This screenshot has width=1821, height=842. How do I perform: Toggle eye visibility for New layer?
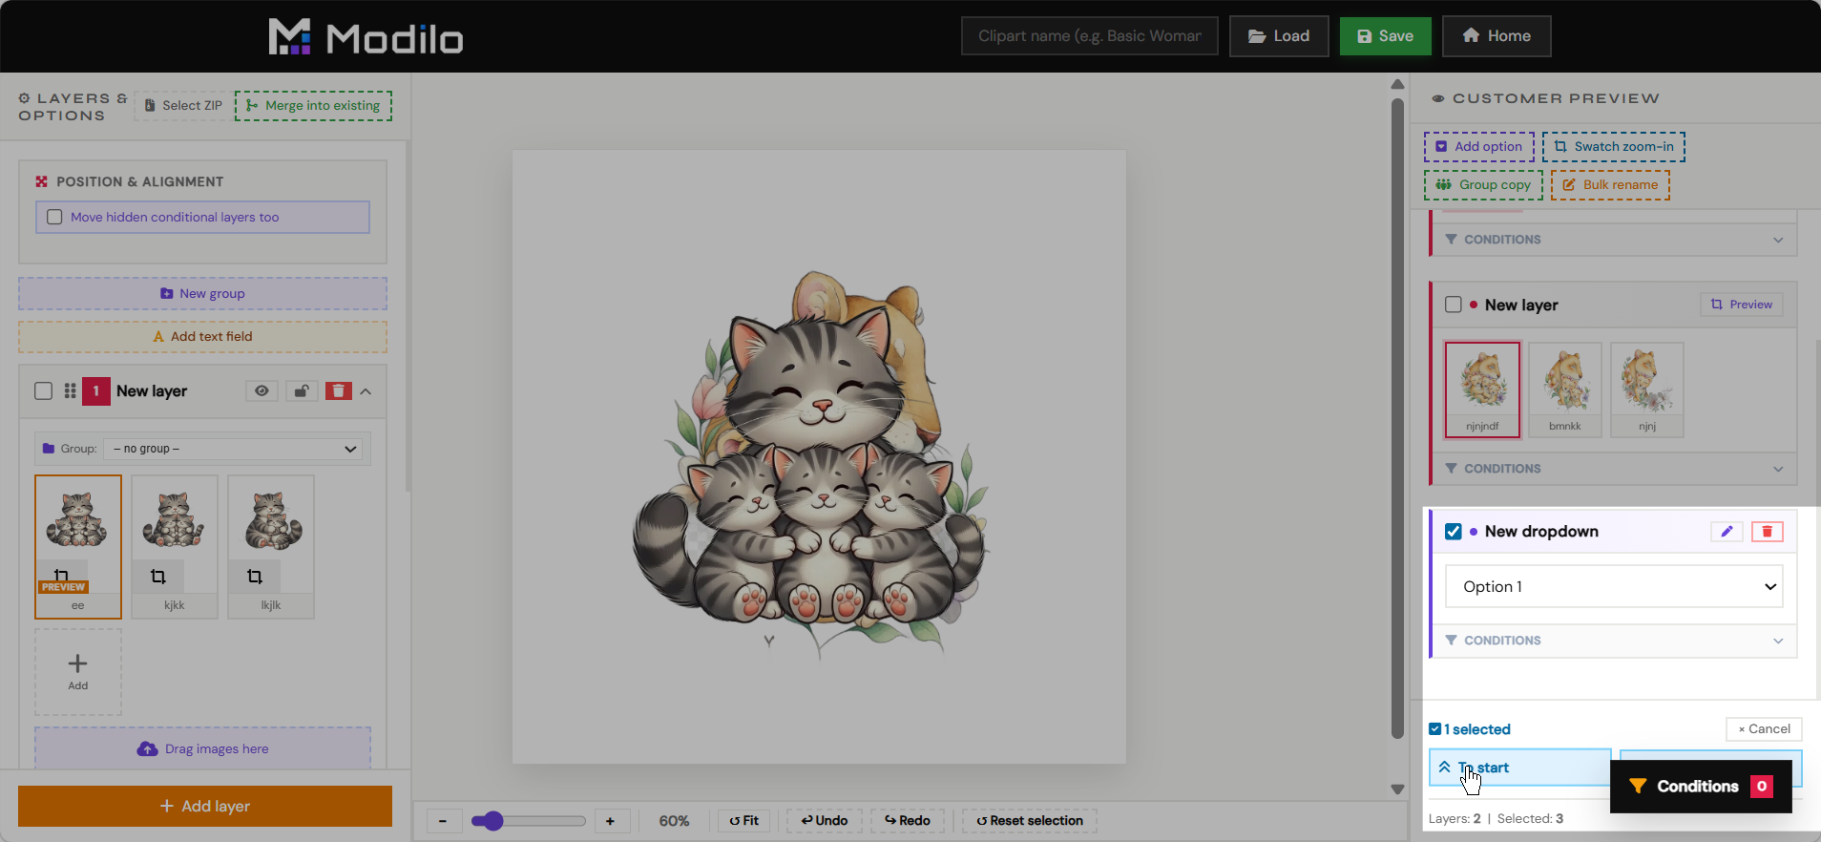(262, 390)
